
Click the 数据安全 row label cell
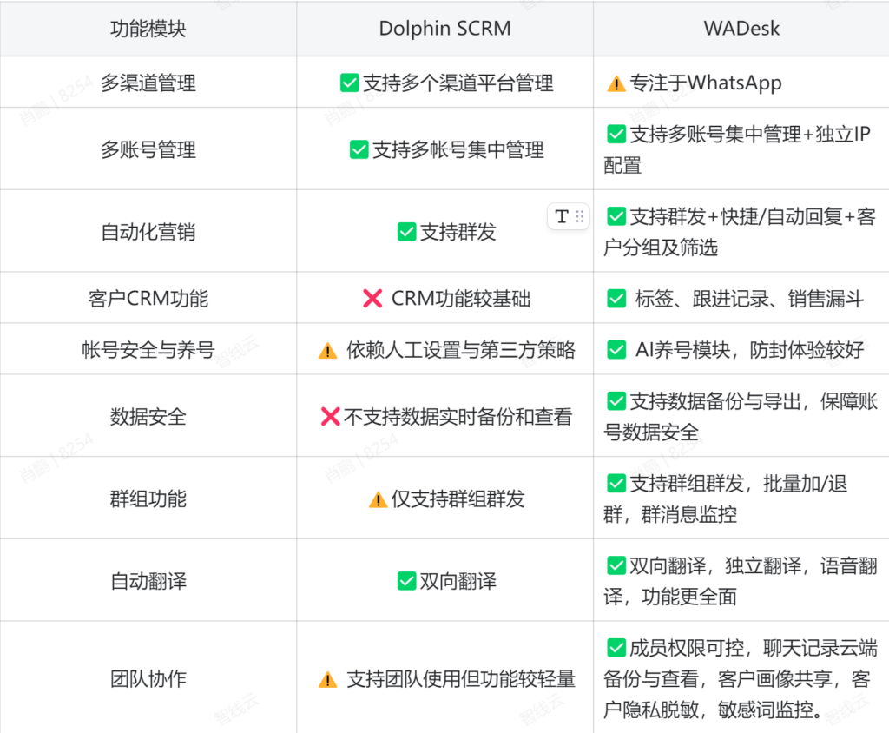[148, 417]
